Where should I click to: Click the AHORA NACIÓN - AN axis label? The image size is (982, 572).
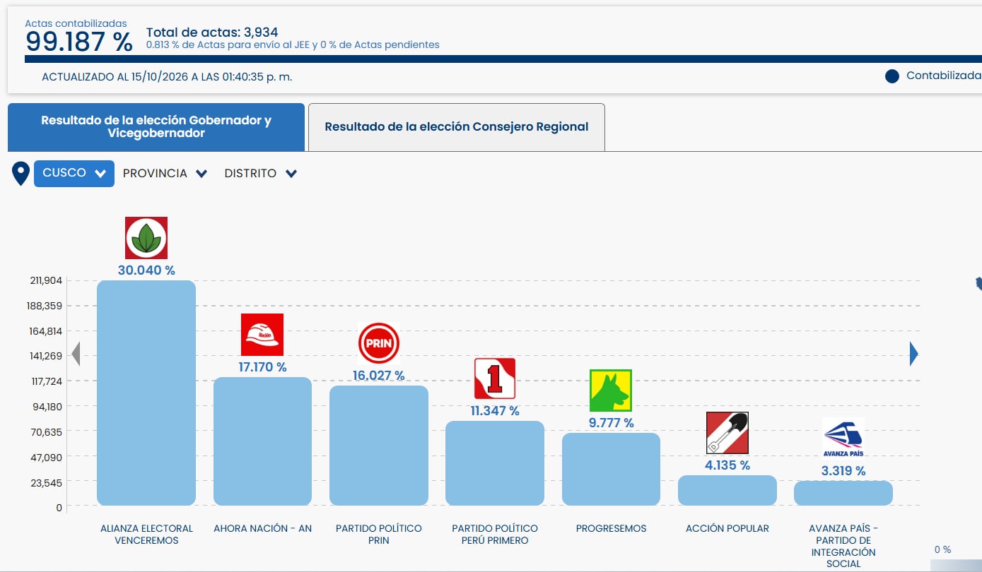click(x=262, y=528)
